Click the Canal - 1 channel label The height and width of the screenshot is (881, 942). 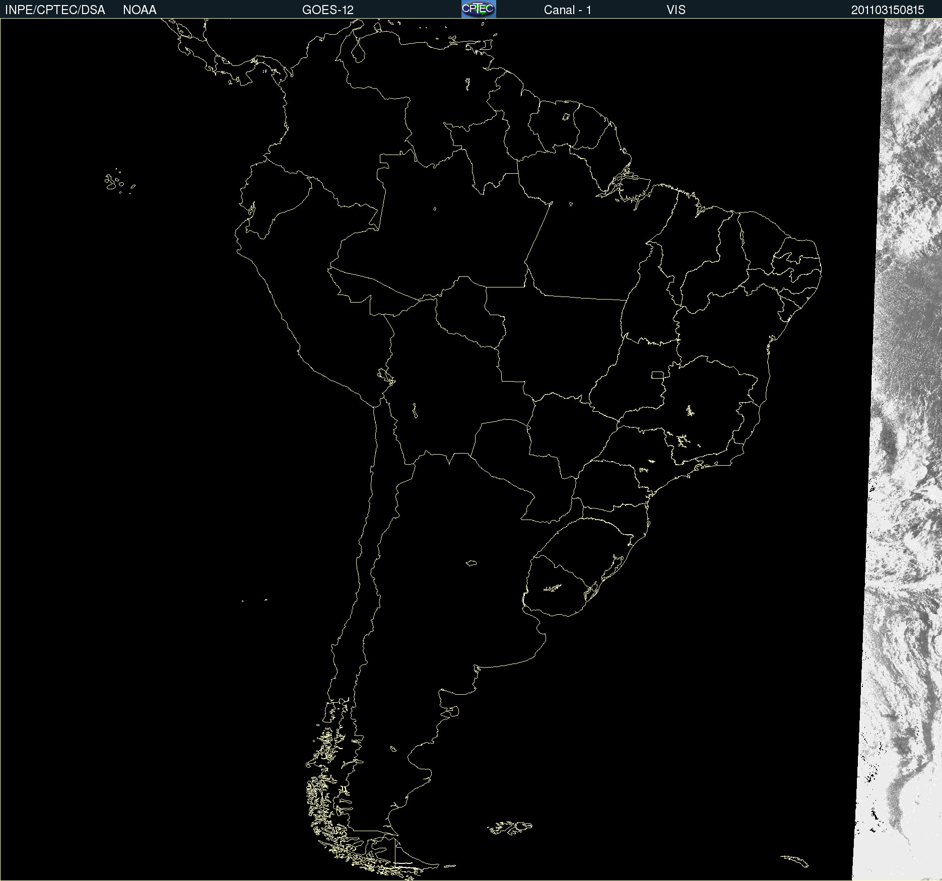(568, 10)
